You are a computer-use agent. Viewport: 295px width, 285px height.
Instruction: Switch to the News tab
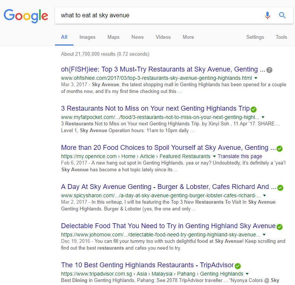coord(138,37)
